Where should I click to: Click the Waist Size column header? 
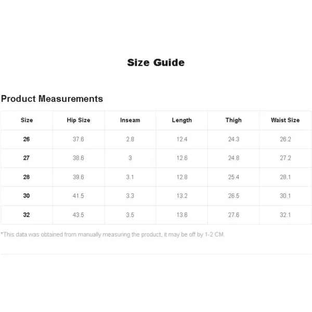click(x=285, y=120)
